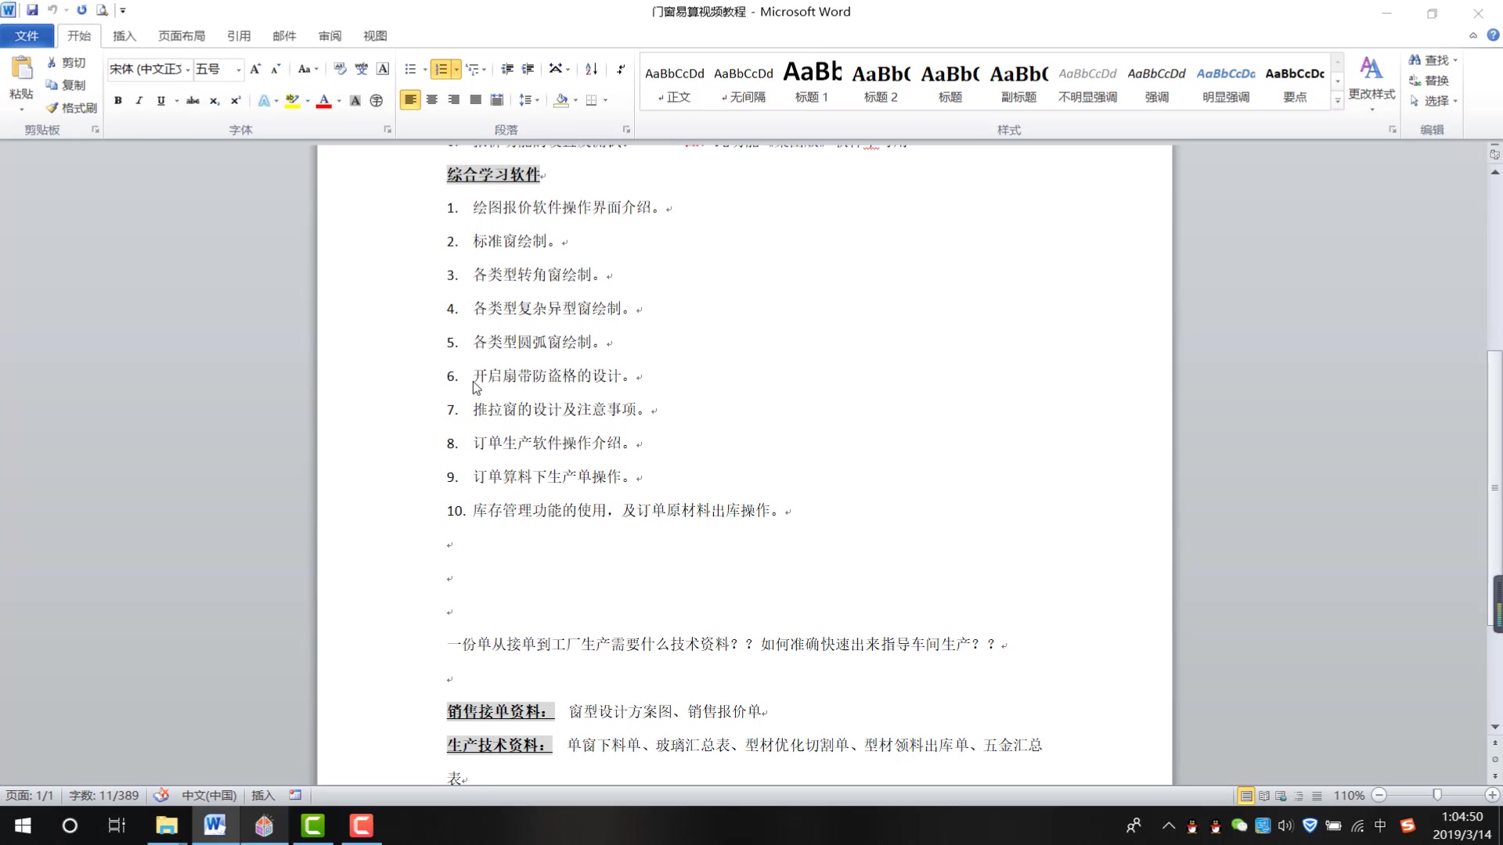The image size is (1503, 845).
Task: Click the Task View taskbar icon
Action: (117, 825)
